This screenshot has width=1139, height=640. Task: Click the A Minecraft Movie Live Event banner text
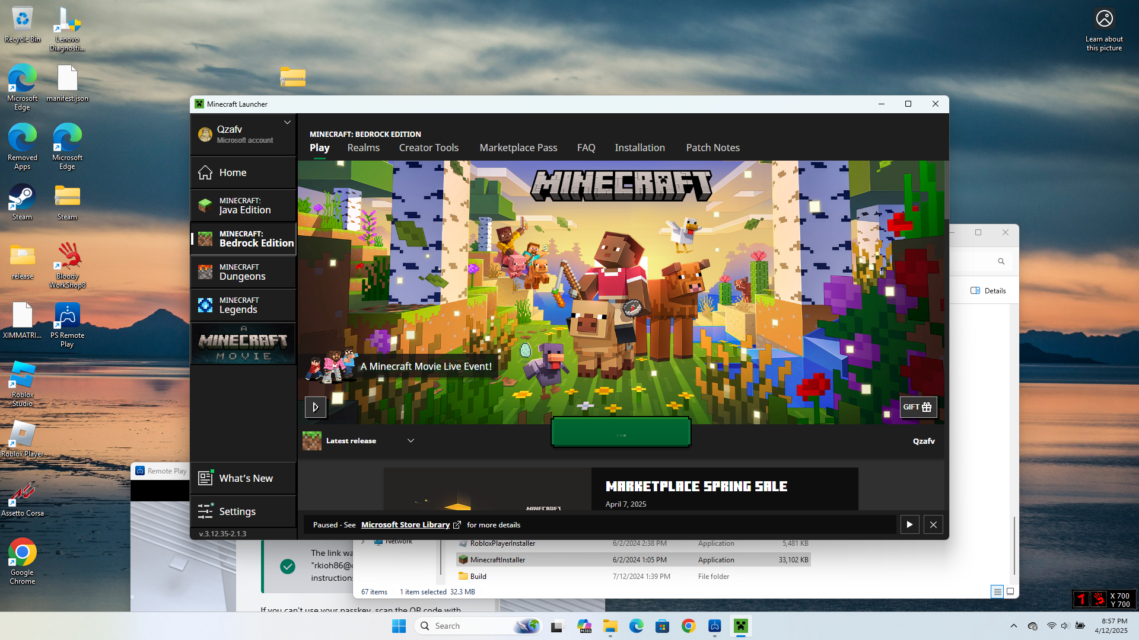point(426,366)
